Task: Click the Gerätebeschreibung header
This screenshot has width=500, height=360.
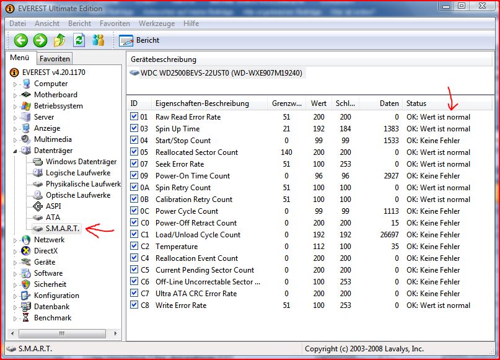Action: tap(309, 59)
